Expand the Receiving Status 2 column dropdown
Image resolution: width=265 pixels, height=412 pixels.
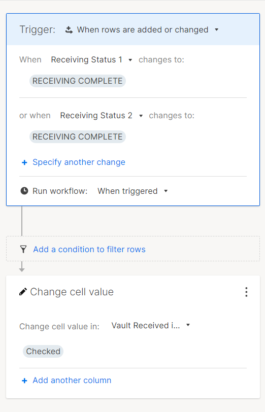click(x=141, y=116)
